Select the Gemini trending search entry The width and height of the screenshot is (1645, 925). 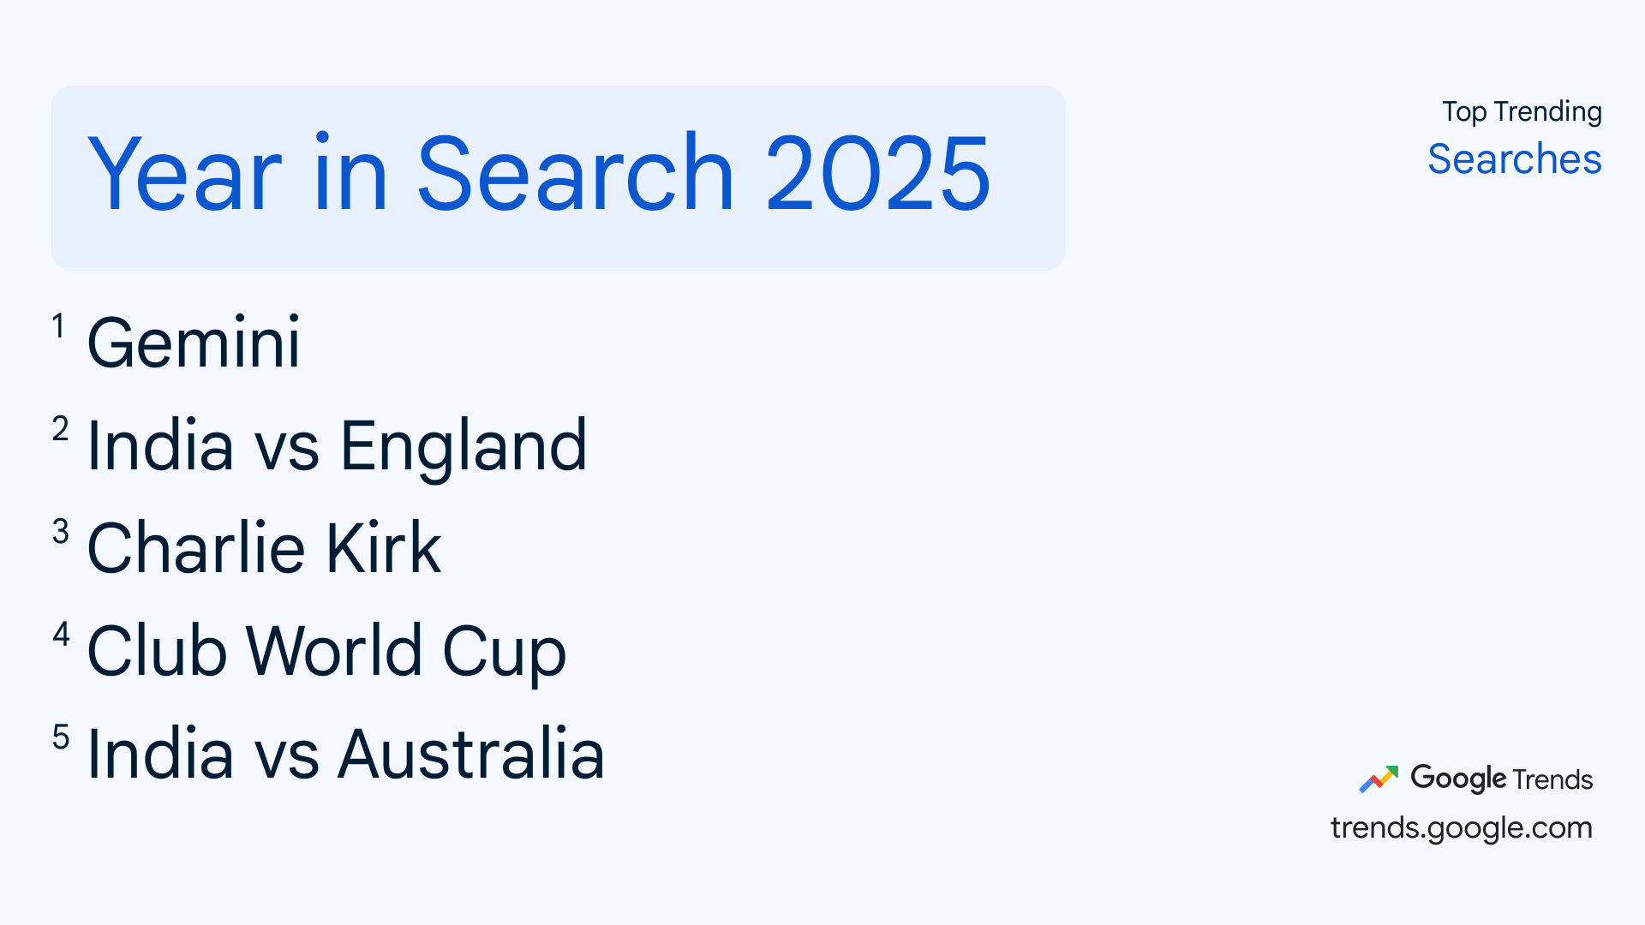pos(194,343)
